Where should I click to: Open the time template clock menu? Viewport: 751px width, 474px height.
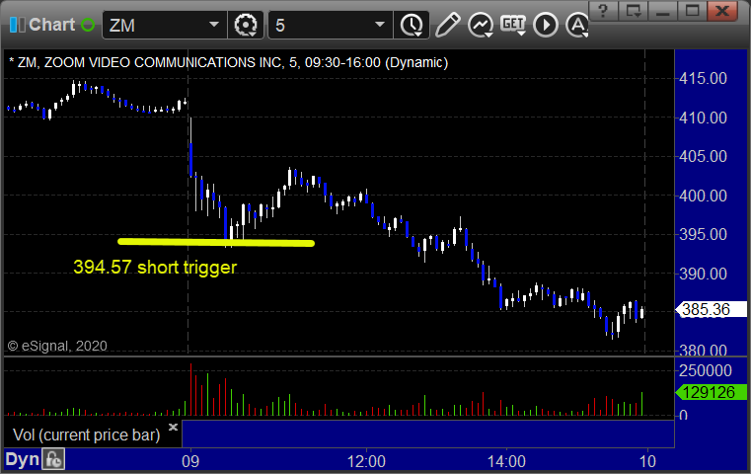(x=412, y=25)
